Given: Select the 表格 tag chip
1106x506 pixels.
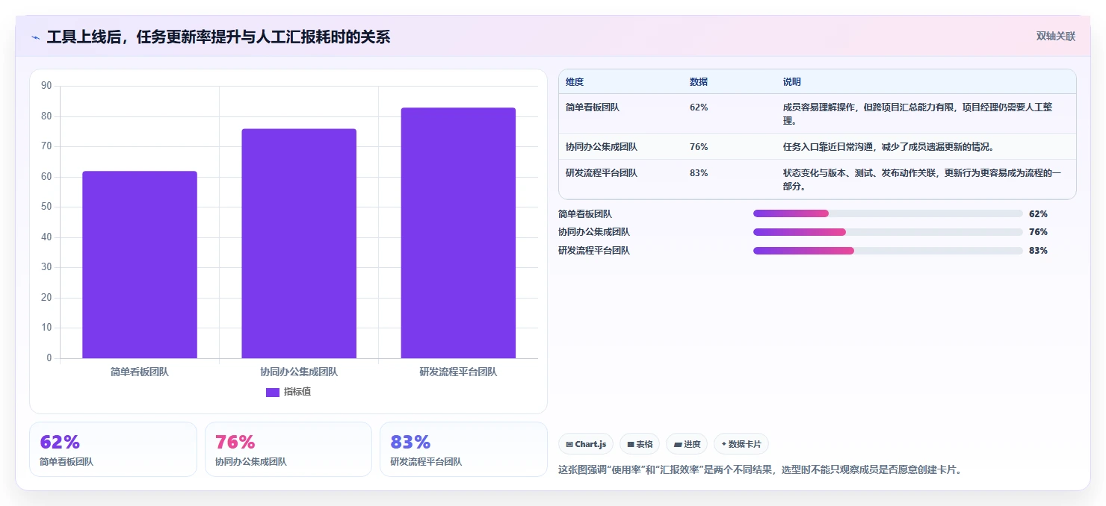Looking at the screenshot, I should (x=640, y=444).
